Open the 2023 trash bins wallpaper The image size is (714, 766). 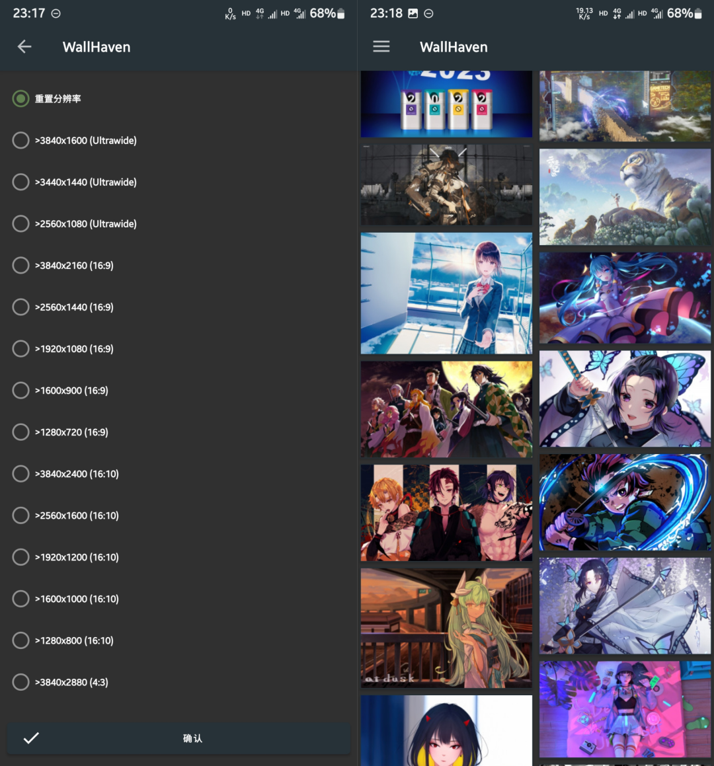pyautogui.click(x=446, y=104)
